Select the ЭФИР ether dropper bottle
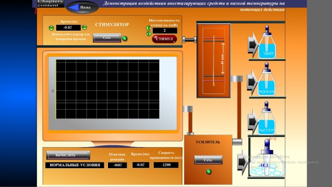The width and height of the screenshot is (332, 187). [267, 43]
